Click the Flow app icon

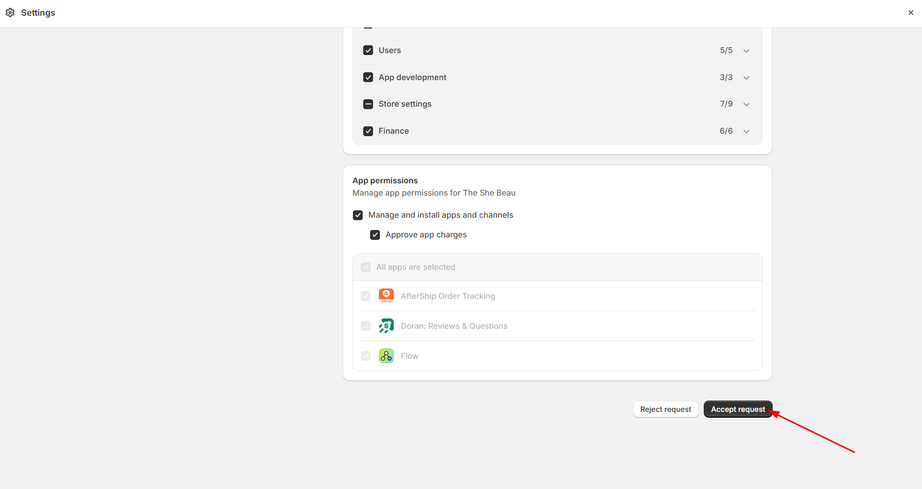[x=386, y=356]
